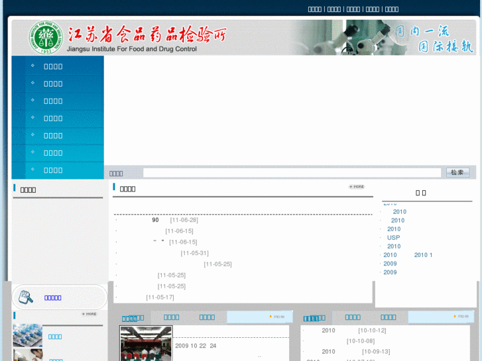The height and width of the screenshot is (361, 482).
Task: Switch to second tab in bottom-center panel
Action: pyautogui.click(x=171, y=317)
